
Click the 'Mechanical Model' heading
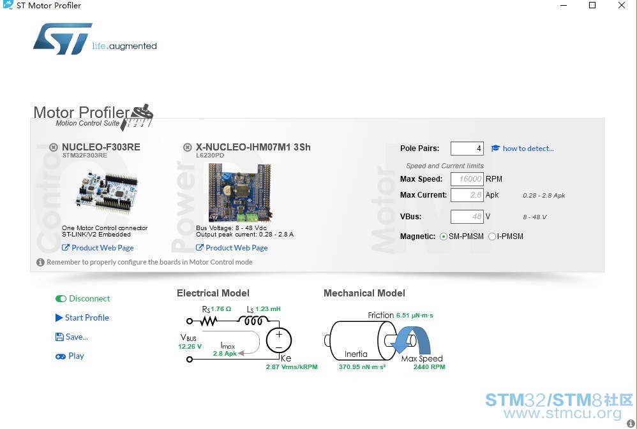(364, 293)
